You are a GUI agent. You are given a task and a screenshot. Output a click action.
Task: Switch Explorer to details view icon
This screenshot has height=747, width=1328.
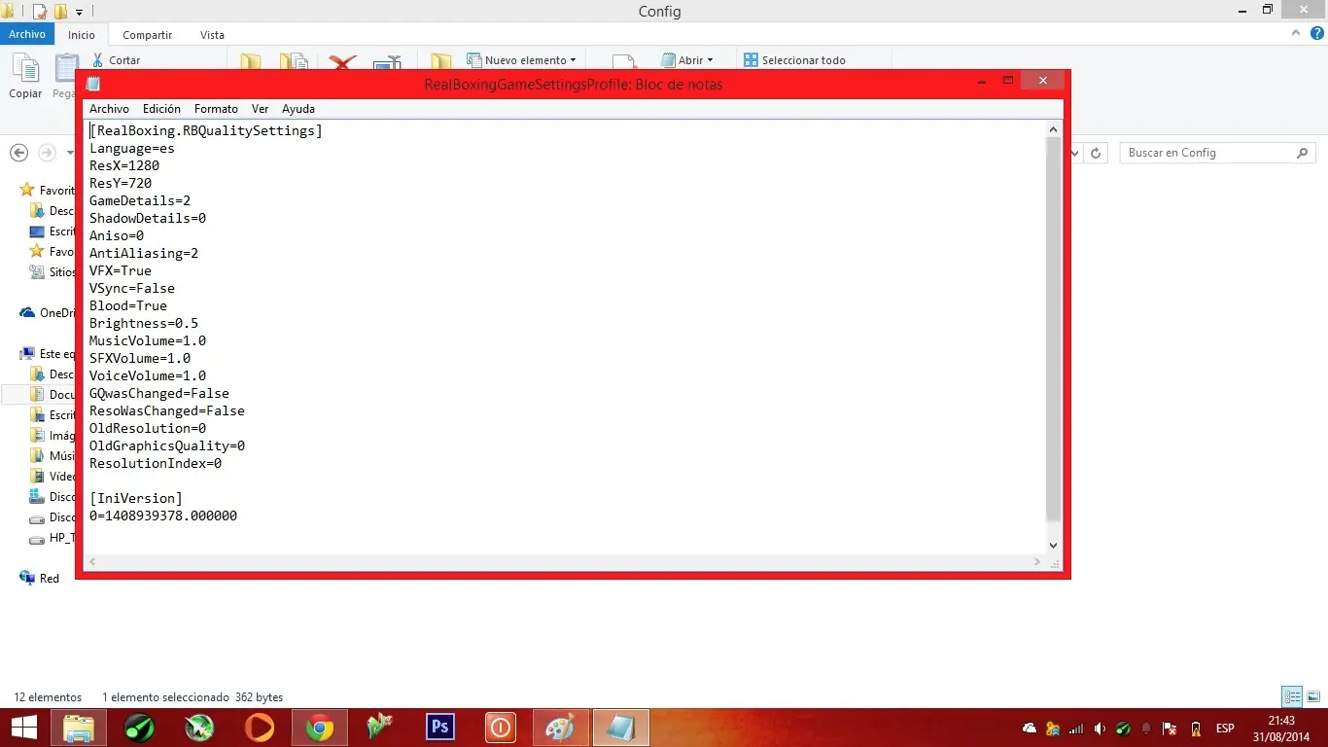tap(1292, 696)
